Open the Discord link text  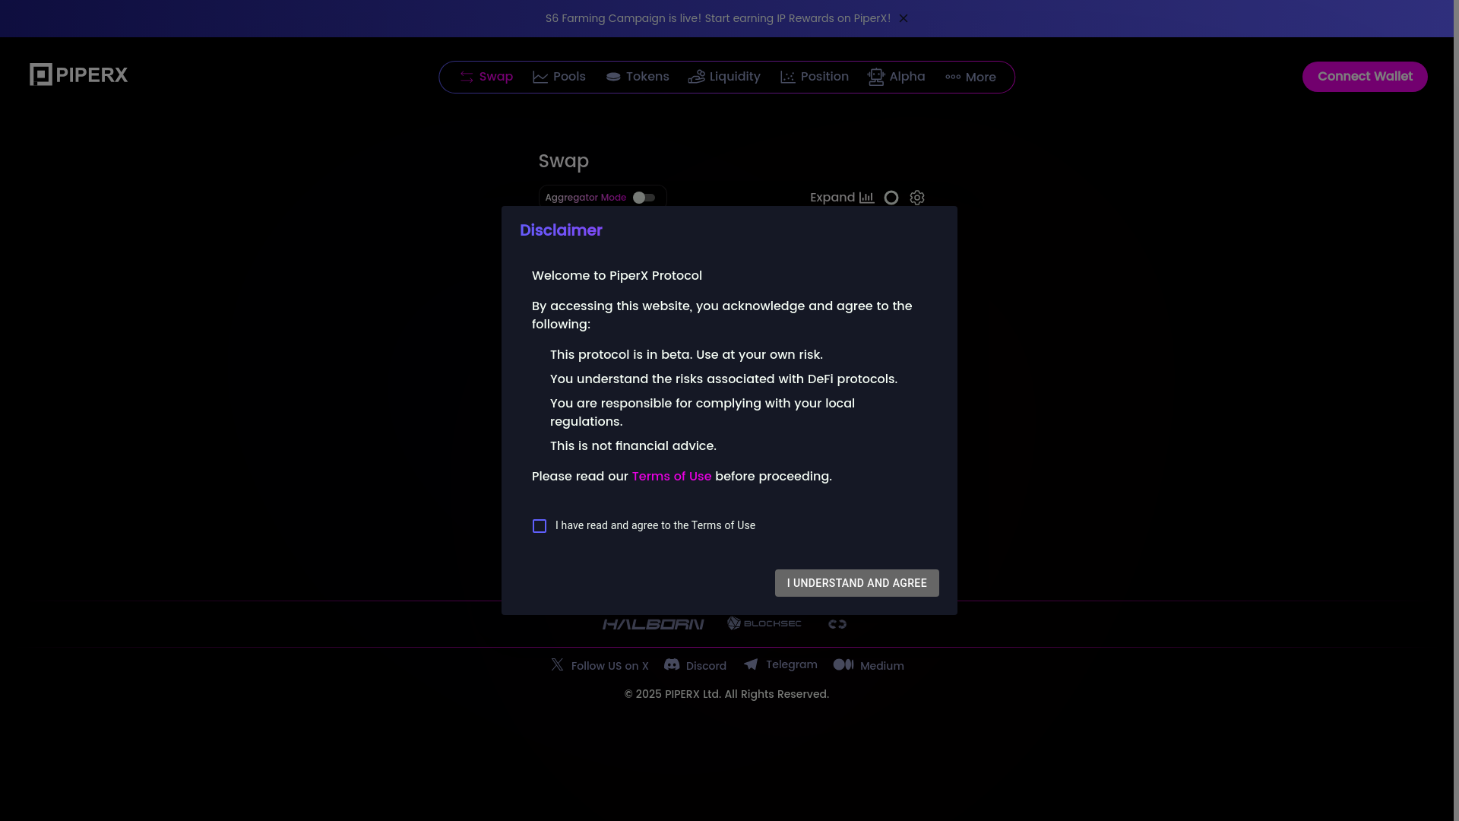(706, 666)
